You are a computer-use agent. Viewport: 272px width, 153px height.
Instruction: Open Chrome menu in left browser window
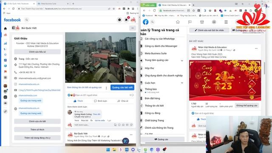click(x=138, y=8)
